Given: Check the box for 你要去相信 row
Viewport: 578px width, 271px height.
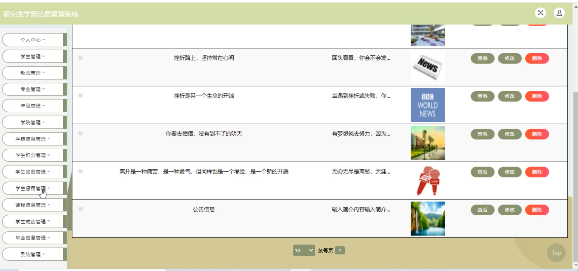Looking at the screenshot, I should (x=80, y=133).
